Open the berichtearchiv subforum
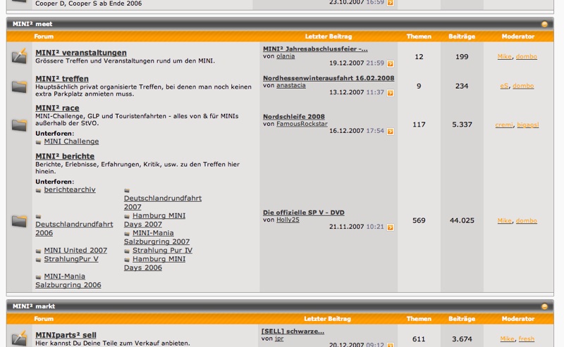 (70, 190)
